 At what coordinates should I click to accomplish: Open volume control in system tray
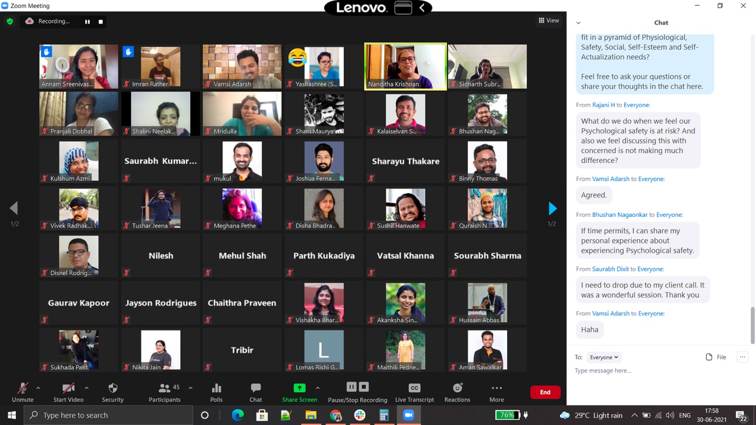[x=670, y=415]
